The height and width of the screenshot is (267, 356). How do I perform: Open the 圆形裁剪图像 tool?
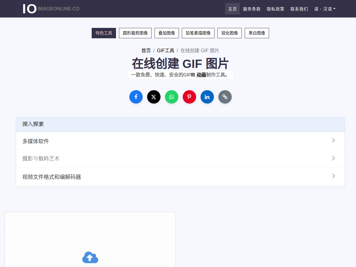[135, 33]
